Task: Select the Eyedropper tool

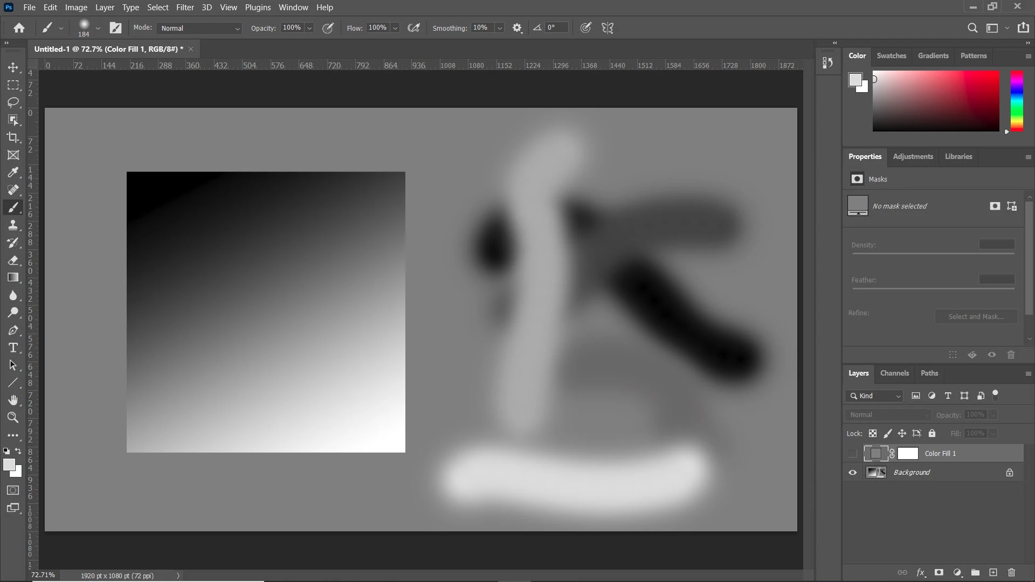Action: [x=13, y=172]
